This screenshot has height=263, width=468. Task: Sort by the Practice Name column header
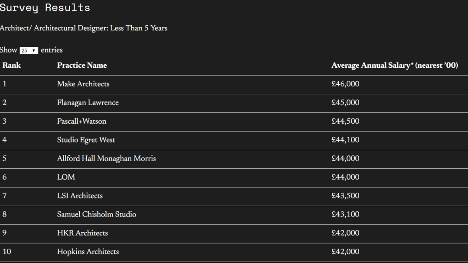click(82, 66)
